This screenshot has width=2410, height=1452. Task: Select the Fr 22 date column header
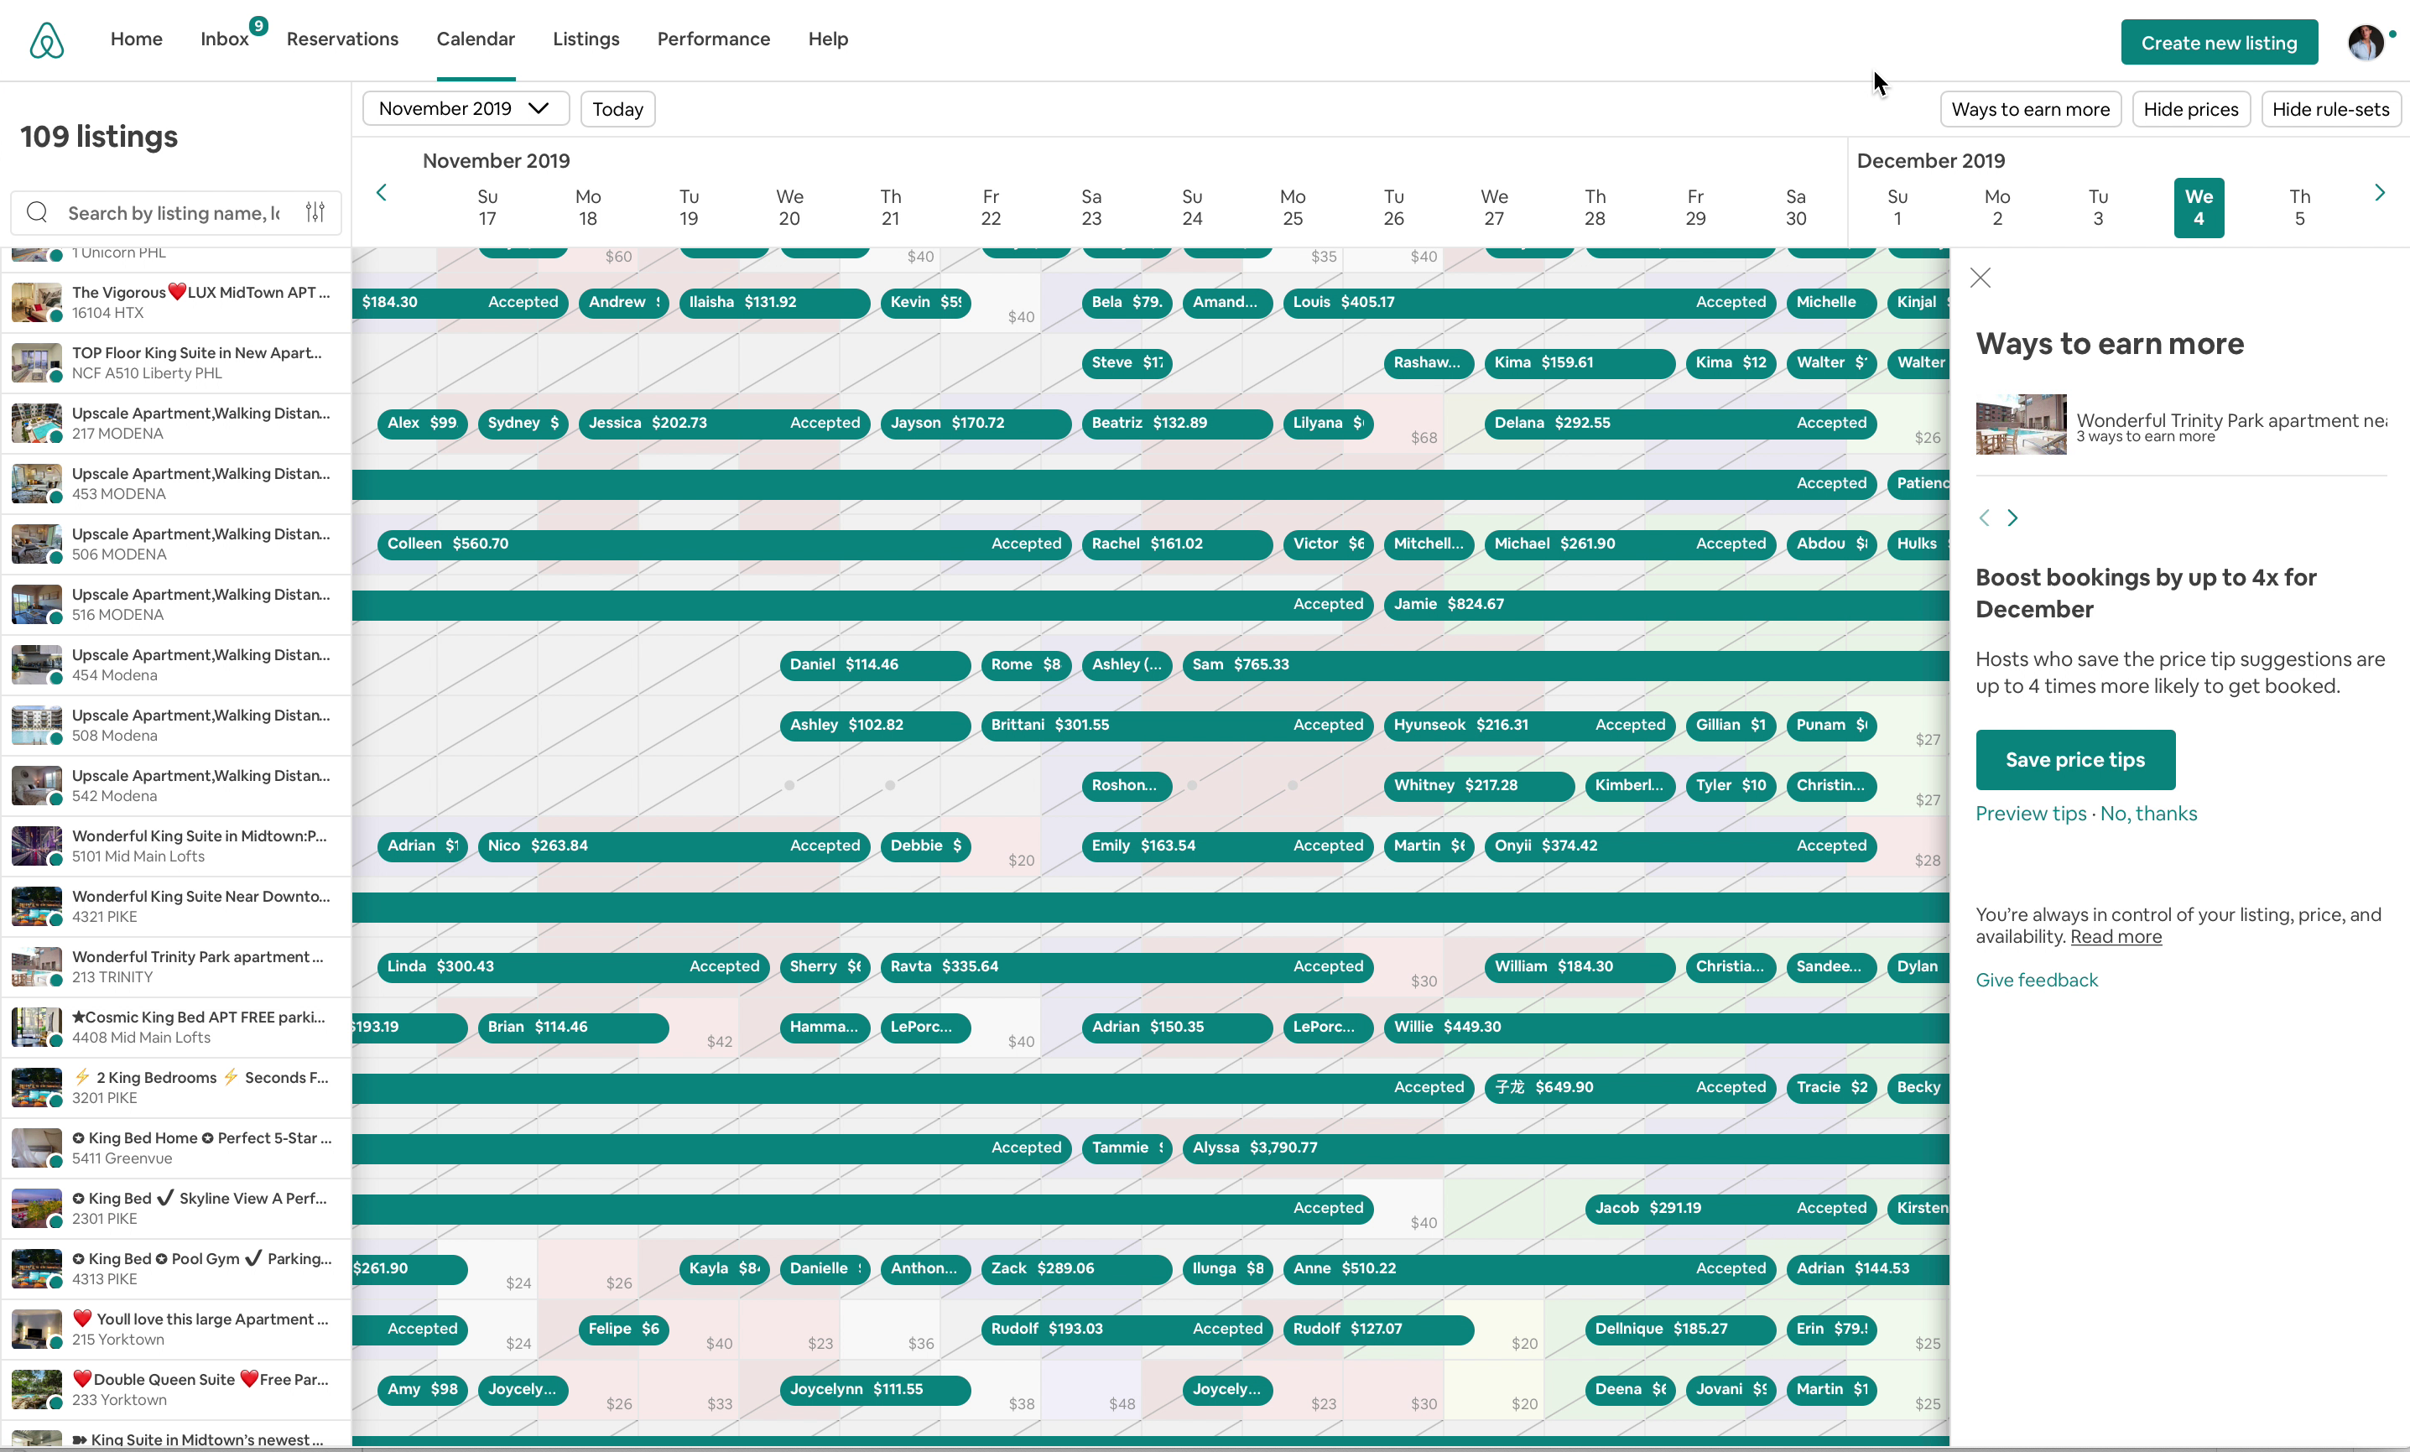(991, 207)
